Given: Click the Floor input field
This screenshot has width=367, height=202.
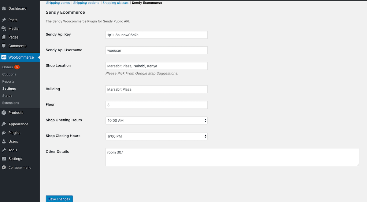Looking at the screenshot, I should (x=156, y=105).
